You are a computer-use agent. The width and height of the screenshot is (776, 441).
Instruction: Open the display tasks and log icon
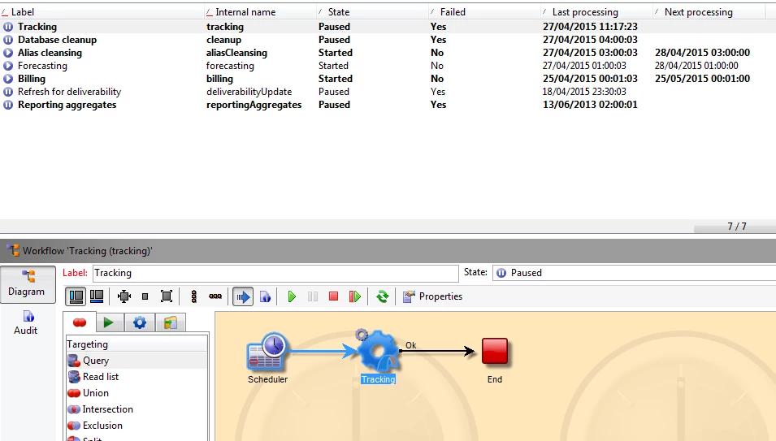click(265, 296)
